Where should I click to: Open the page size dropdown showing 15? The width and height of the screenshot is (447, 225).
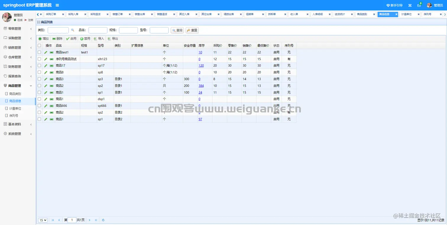(x=43, y=220)
